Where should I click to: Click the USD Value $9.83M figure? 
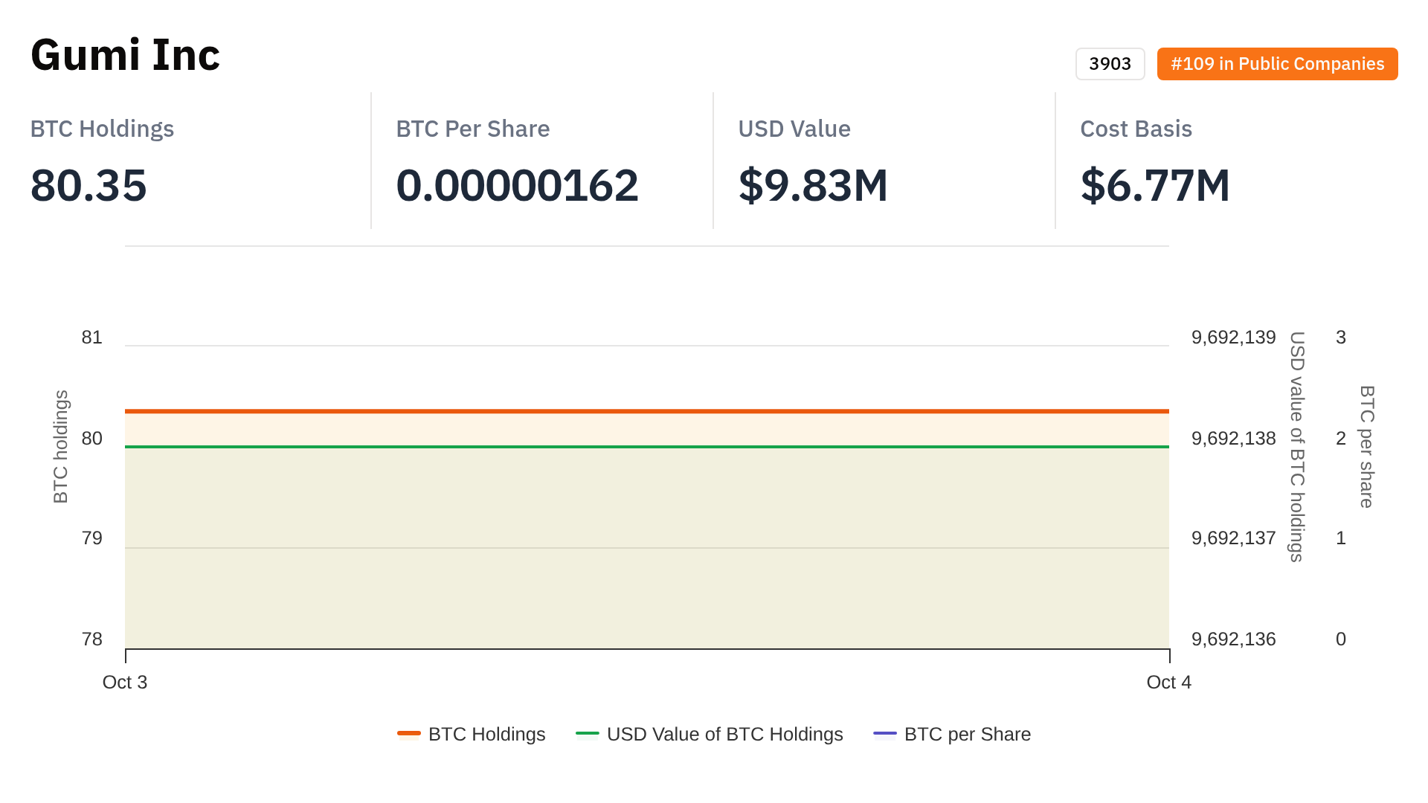(813, 185)
